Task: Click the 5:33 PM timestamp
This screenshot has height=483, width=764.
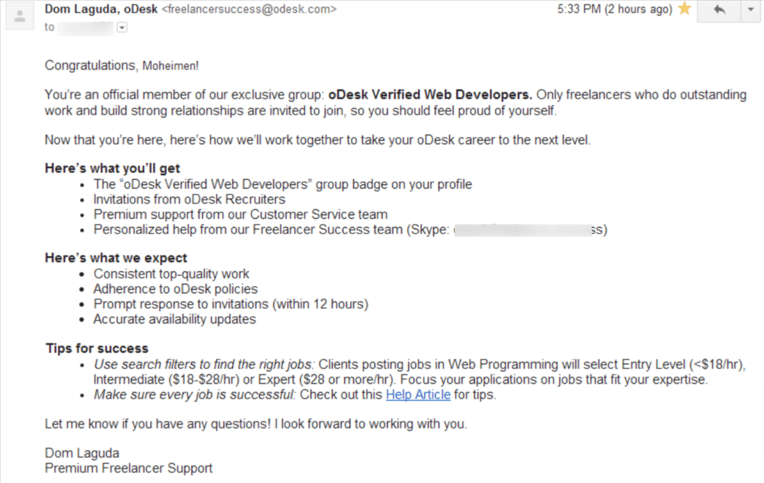Action: pos(614,9)
